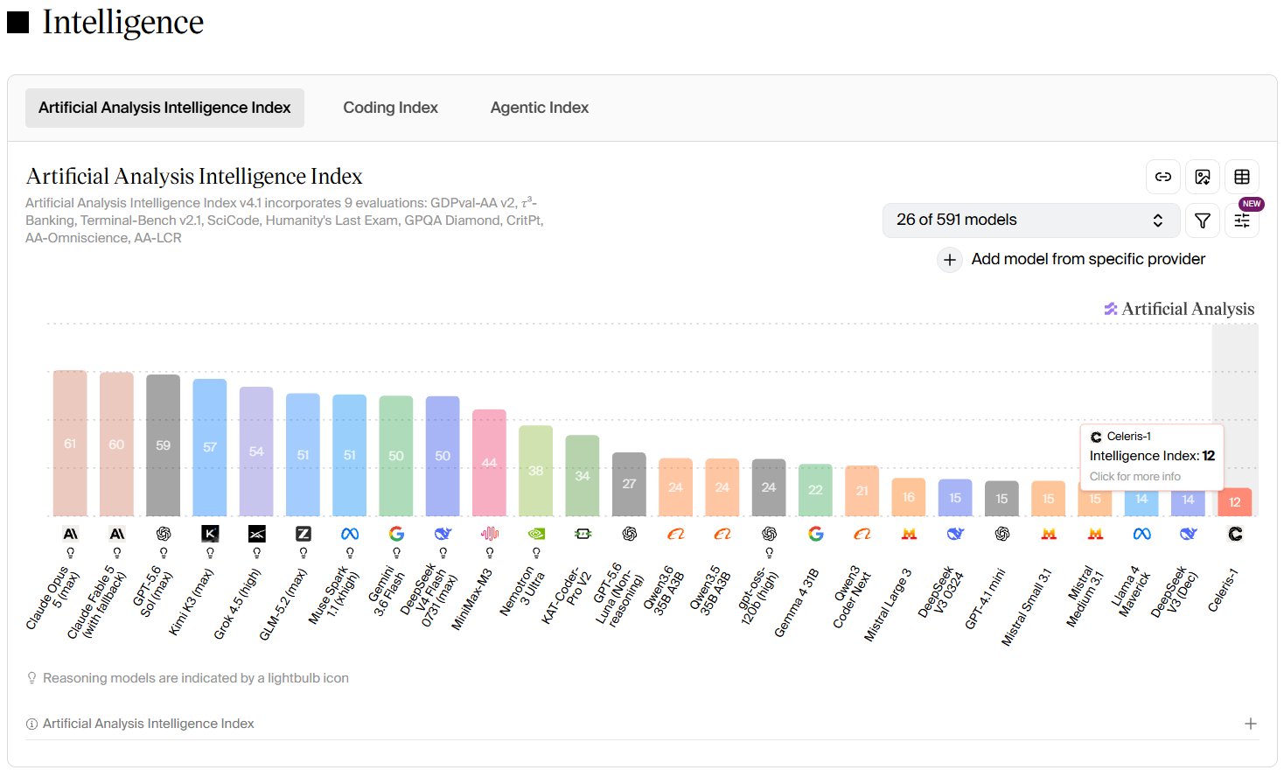Click the Alibaba logo for Qwen3.6 35B A3B
Viewport: 1284px width, 777px height.
(x=676, y=534)
